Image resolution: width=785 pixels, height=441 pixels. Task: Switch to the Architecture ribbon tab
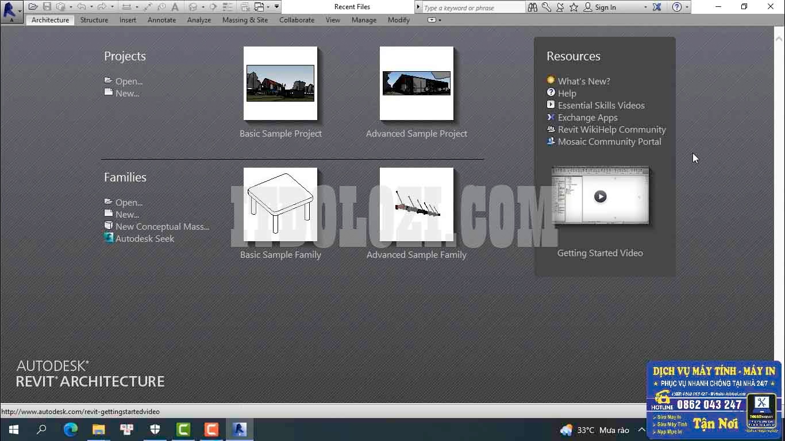click(50, 20)
